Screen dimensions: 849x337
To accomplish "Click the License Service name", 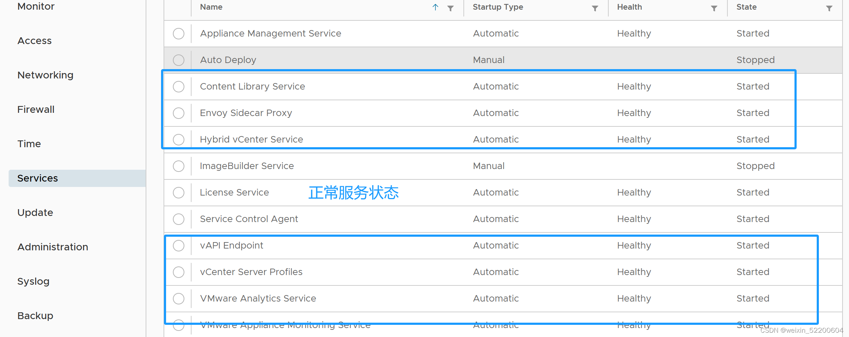I will [234, 193].
